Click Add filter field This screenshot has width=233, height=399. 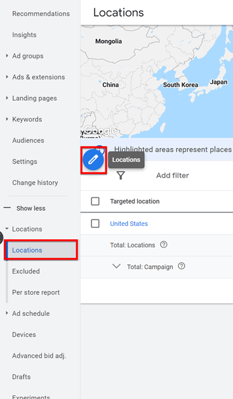(x=173, y=175)
